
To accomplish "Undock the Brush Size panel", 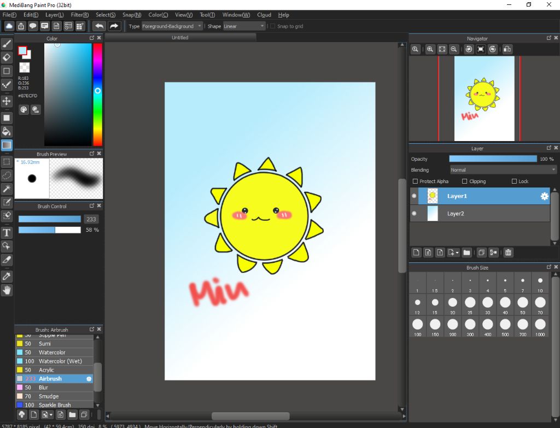I will (549, 267).
